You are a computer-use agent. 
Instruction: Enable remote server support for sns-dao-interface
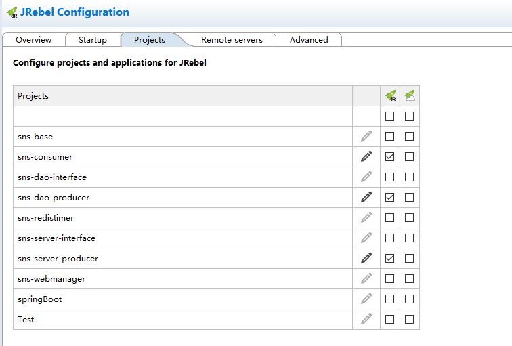409,177
